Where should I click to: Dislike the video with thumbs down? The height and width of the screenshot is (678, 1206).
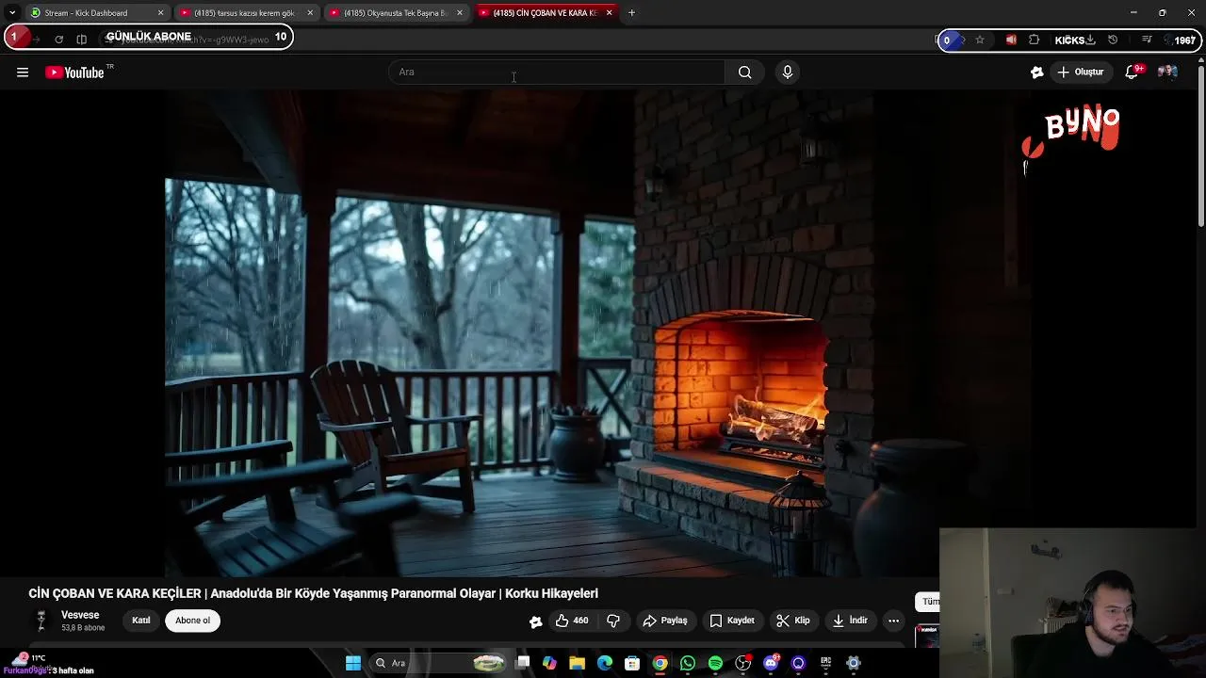(x=613, y=621)
